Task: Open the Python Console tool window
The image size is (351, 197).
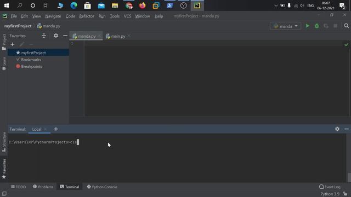Action: coord(102,187)
